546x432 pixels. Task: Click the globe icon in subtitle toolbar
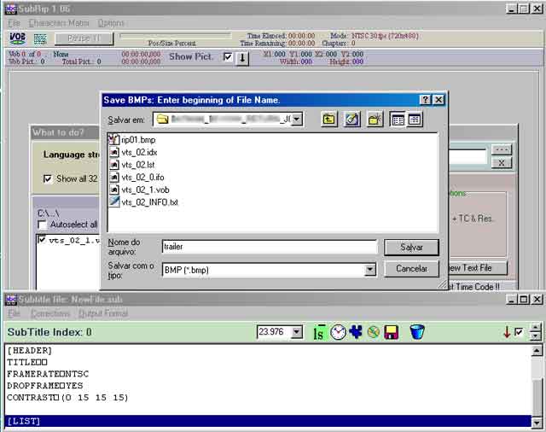coord(374,332)
